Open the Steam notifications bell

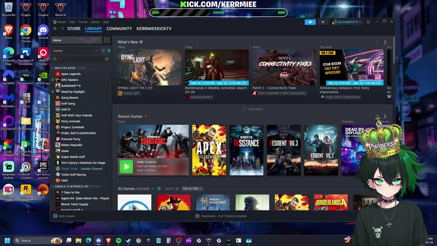tap(323, 22)
